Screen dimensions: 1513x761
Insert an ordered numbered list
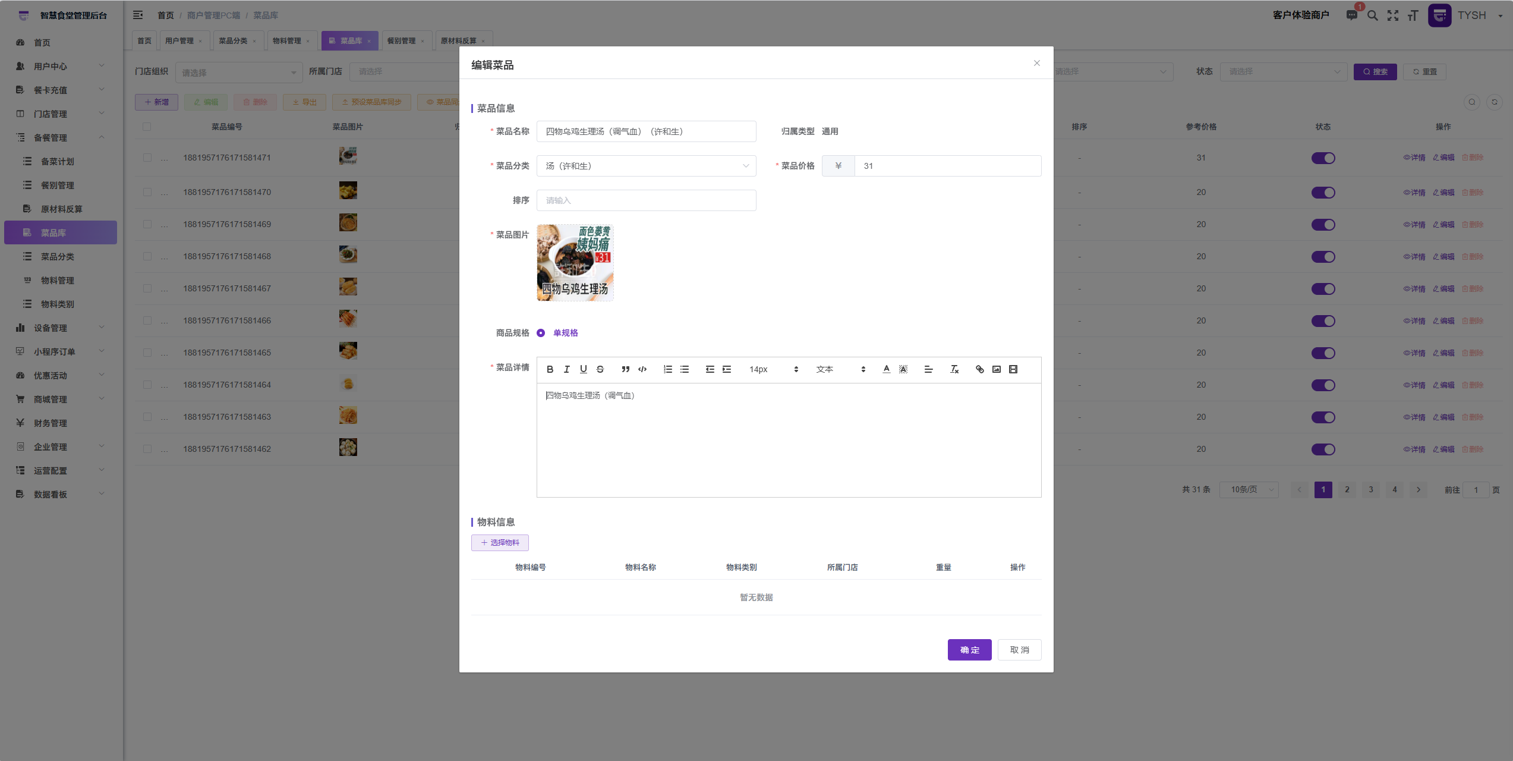tap(667, 369)
